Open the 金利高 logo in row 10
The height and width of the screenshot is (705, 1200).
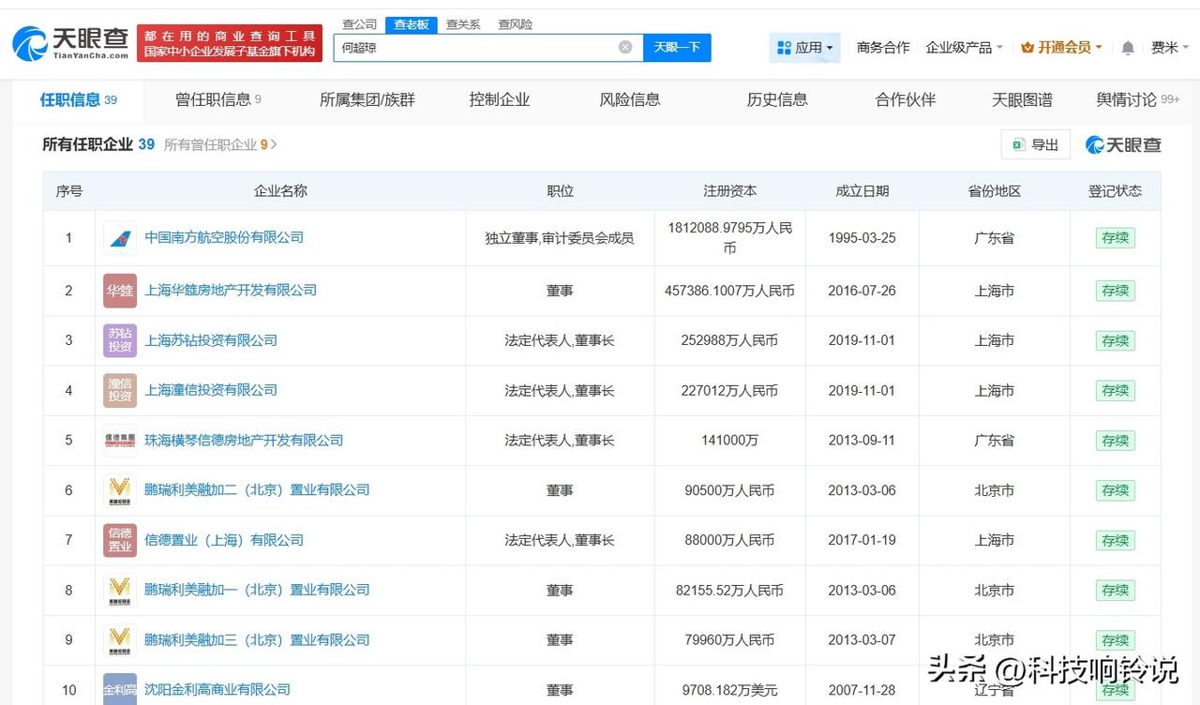(x=120, y=689)
